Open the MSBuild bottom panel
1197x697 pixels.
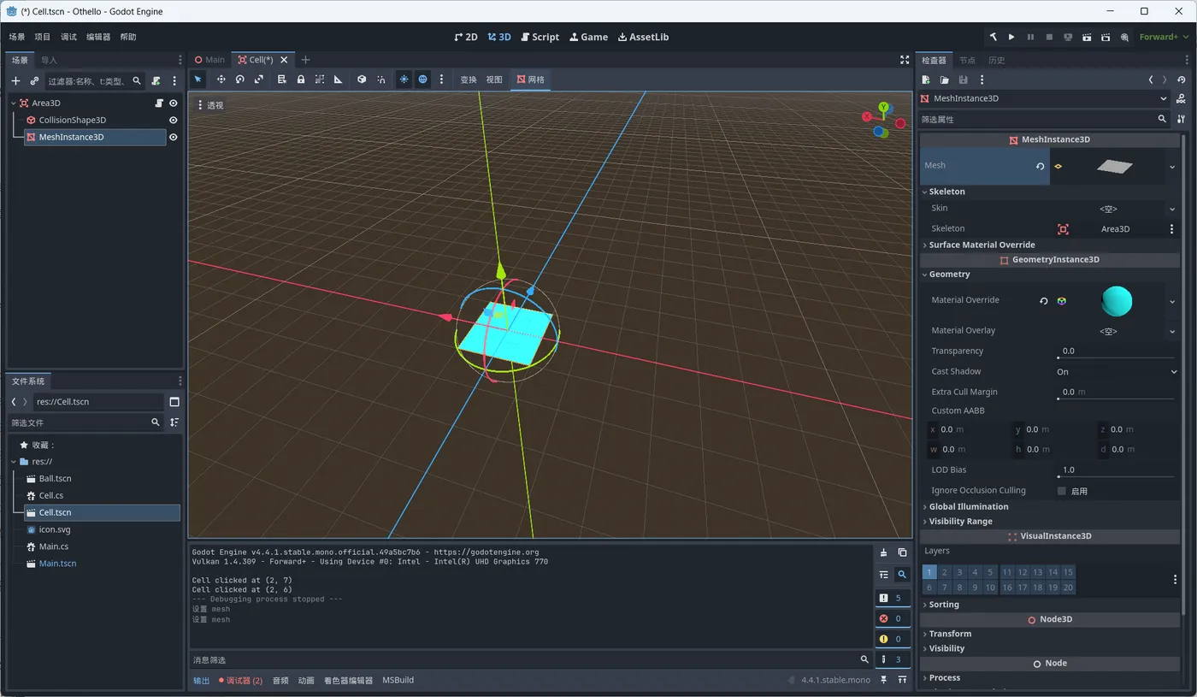coord(398,680)
